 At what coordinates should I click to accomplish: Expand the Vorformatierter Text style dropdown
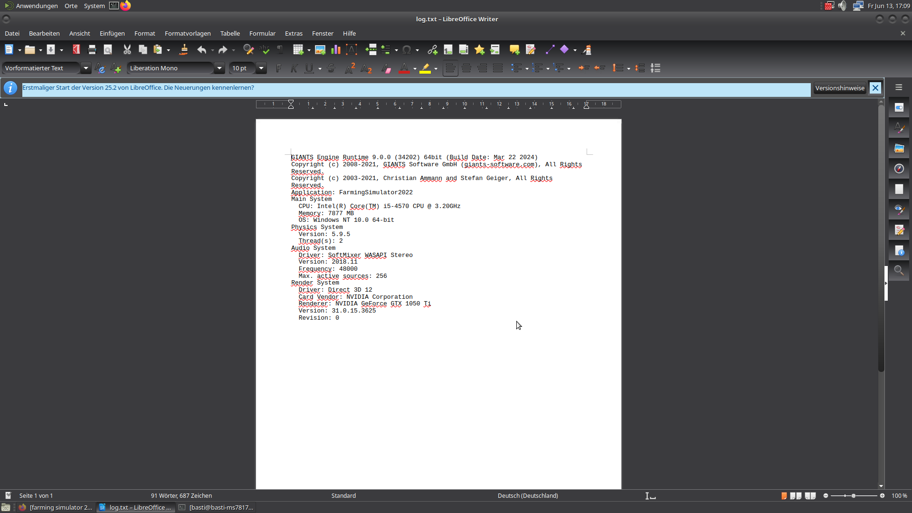85,68
